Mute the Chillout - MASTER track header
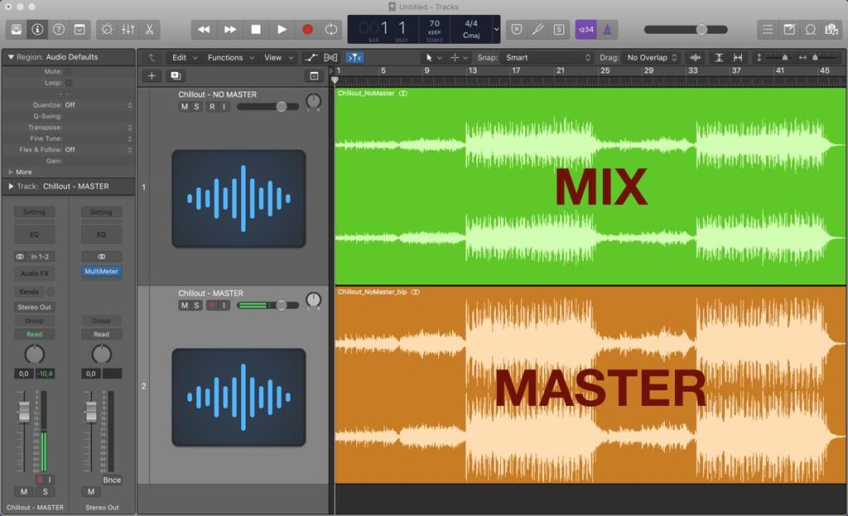Image resolution: width=848 pixels, height=516 pixels. (x=185, y=305)
